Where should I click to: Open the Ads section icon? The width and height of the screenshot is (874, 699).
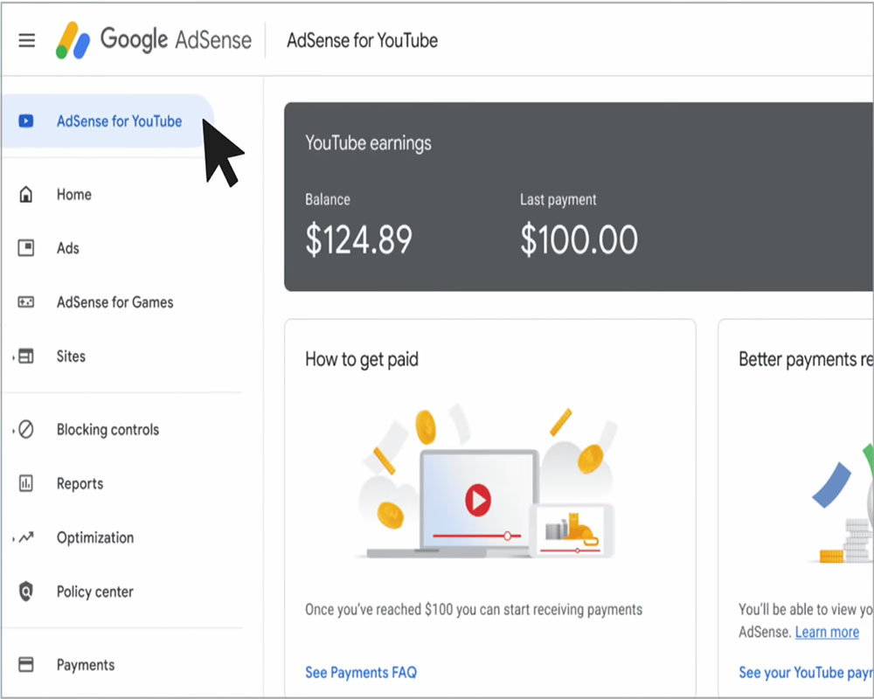pos(27,248)
